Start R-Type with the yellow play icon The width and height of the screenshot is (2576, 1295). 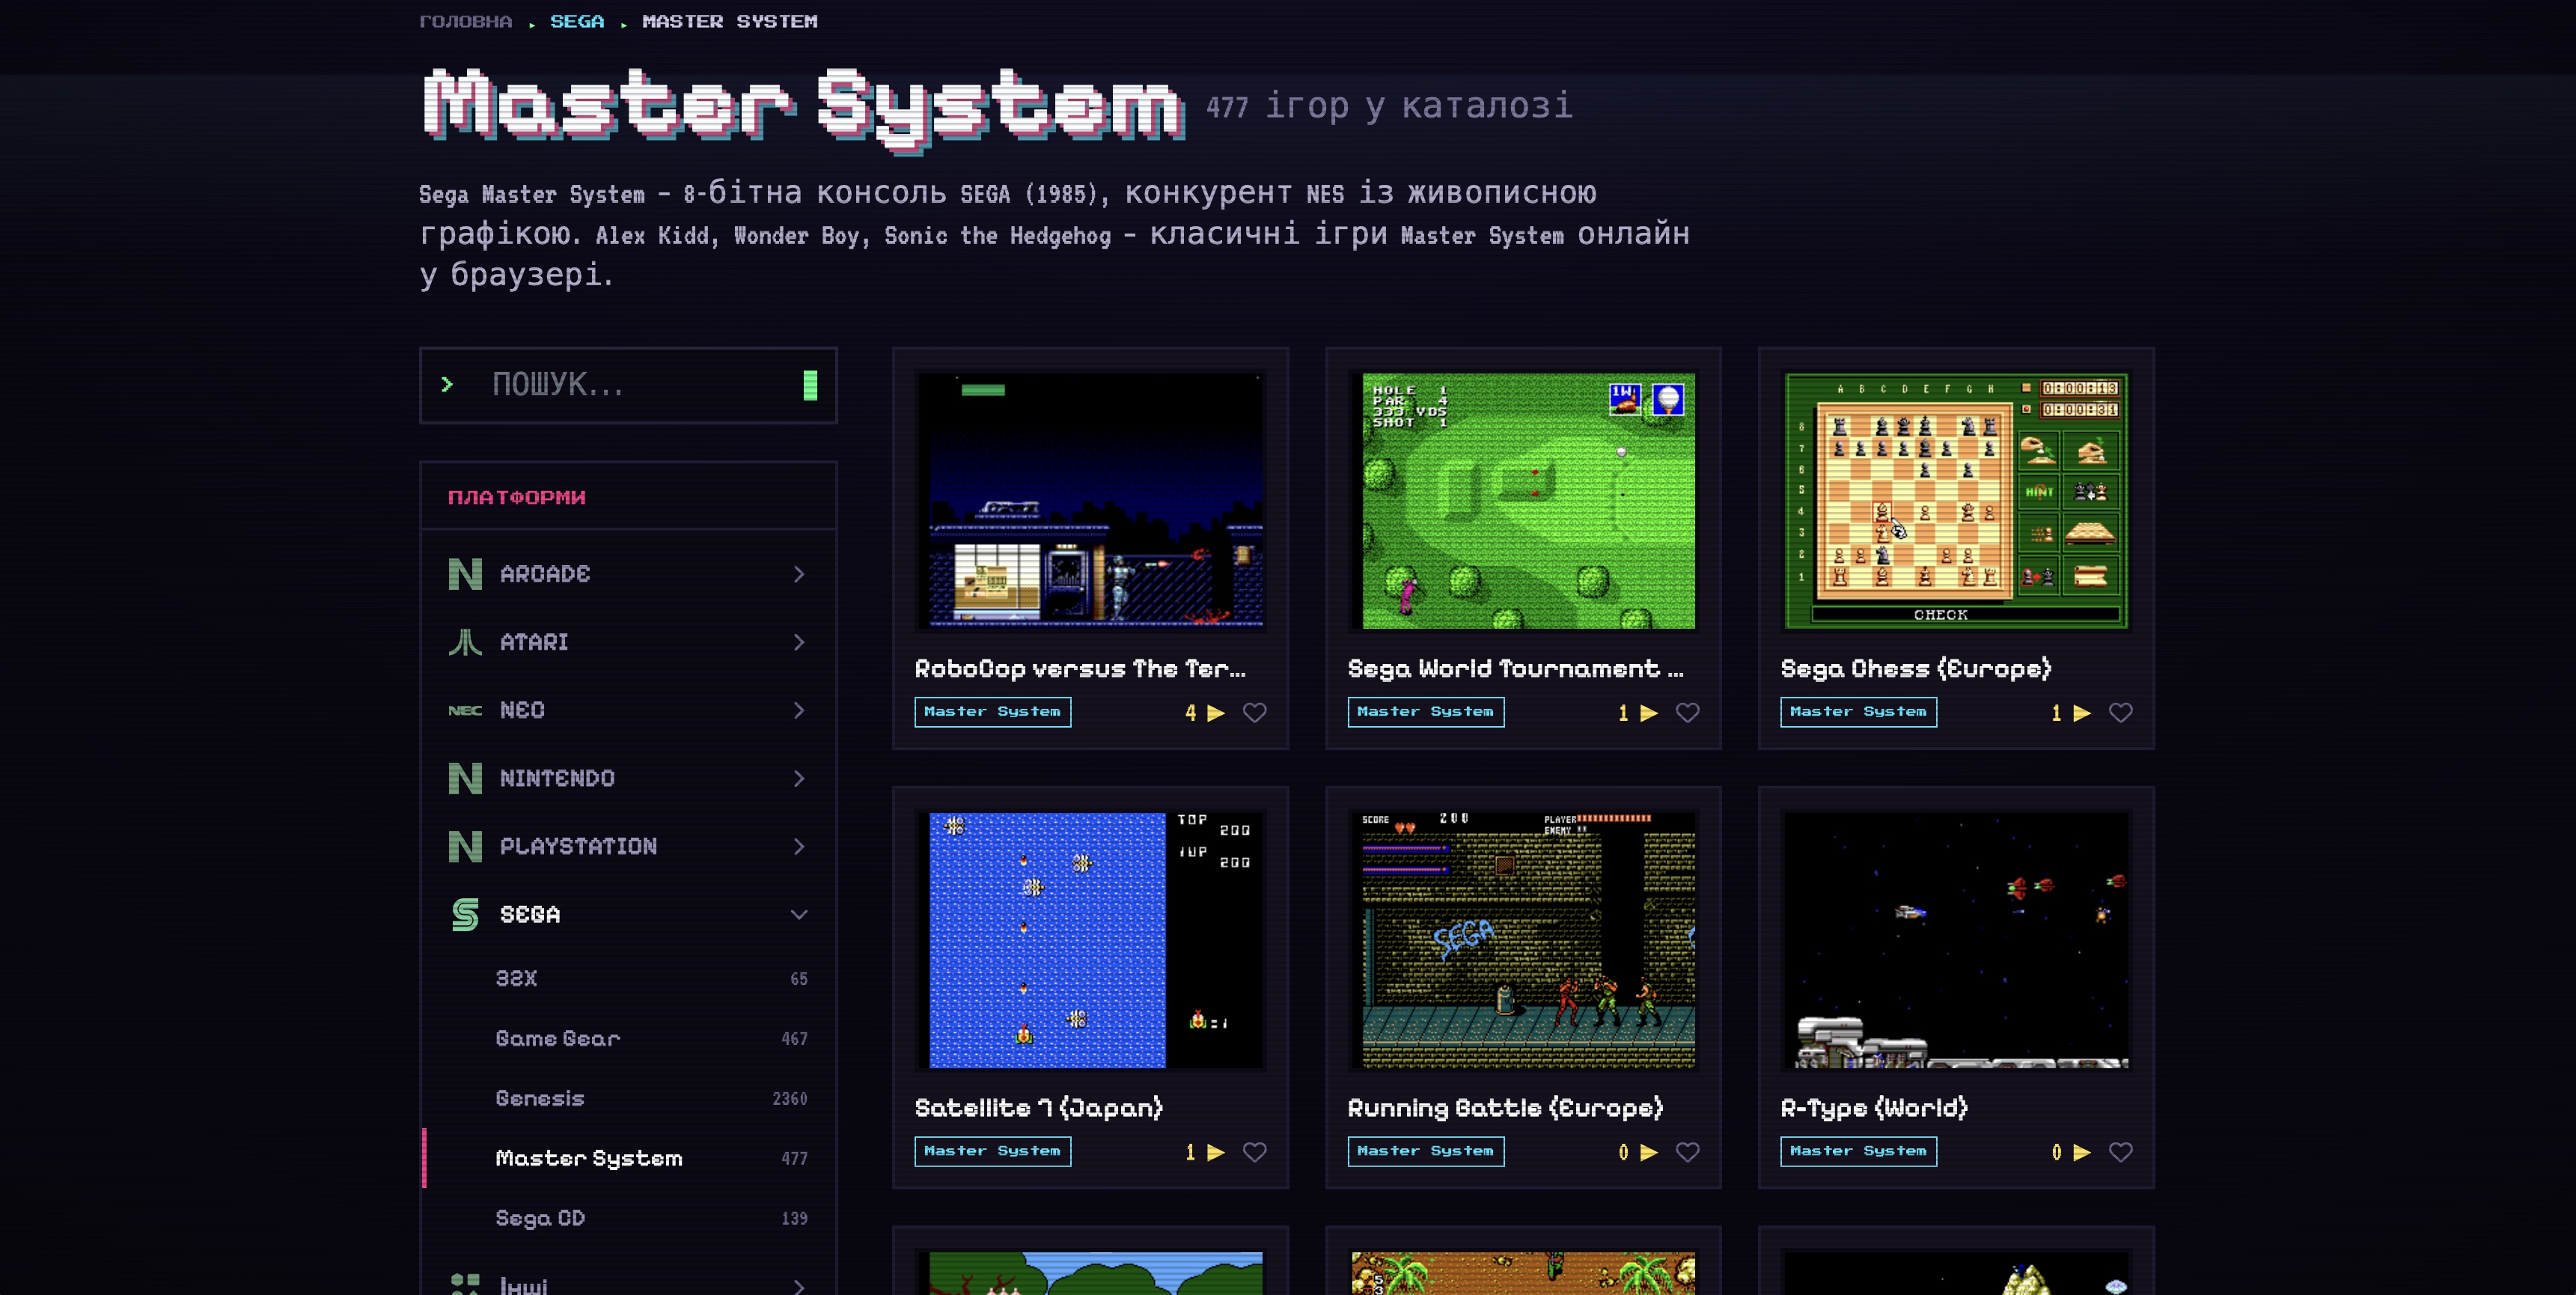(x=2082, y=1152)
